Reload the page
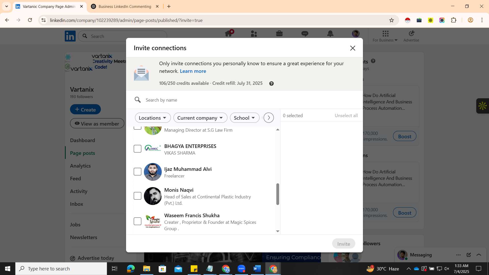The width and height of the screenshot is (489, 275). pos(30,20)
